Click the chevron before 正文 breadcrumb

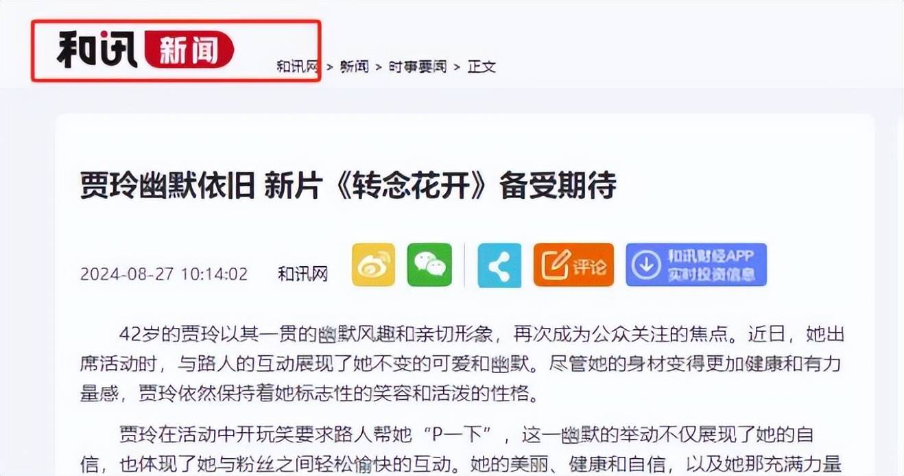click(457, 67)
